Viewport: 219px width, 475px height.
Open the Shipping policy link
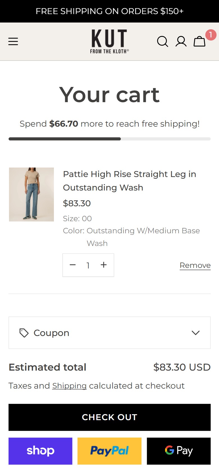tap(69, 386)
